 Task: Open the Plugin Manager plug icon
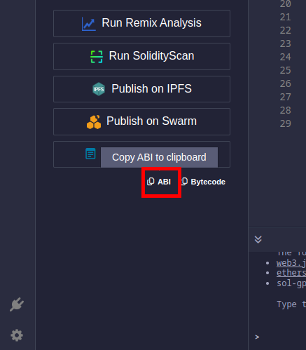coord(17,304)
